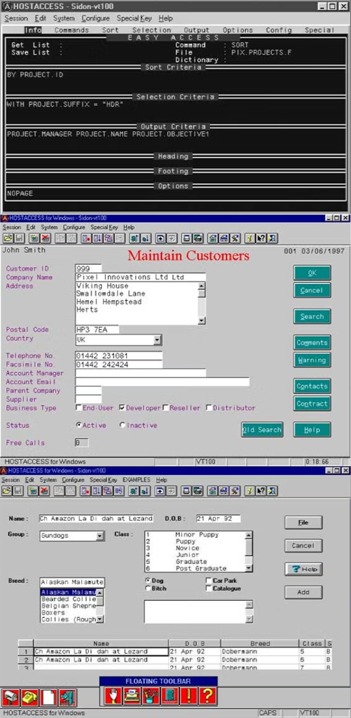Click the D.O.B. field showing 21 Apr 92
This screenshot has height=718, width=351.
pos(218,518)
